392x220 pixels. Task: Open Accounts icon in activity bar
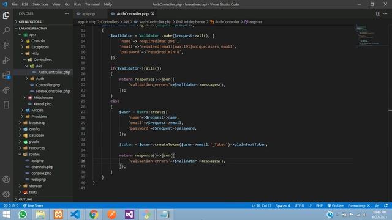coord(6,179)
